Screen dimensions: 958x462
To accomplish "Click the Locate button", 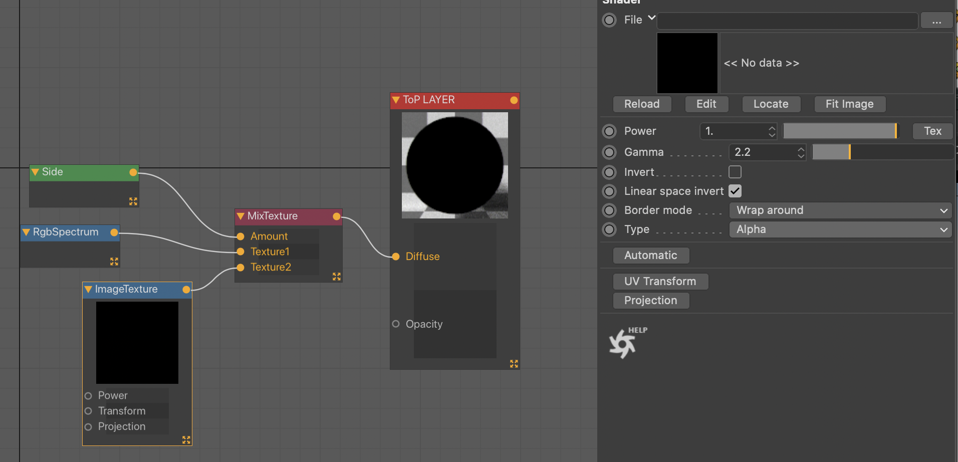I will click(x=771, y=104).
